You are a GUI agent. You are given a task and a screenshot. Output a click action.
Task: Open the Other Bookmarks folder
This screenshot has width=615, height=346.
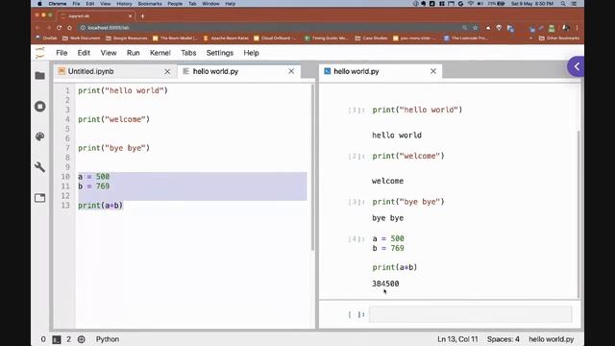[559, 38]
